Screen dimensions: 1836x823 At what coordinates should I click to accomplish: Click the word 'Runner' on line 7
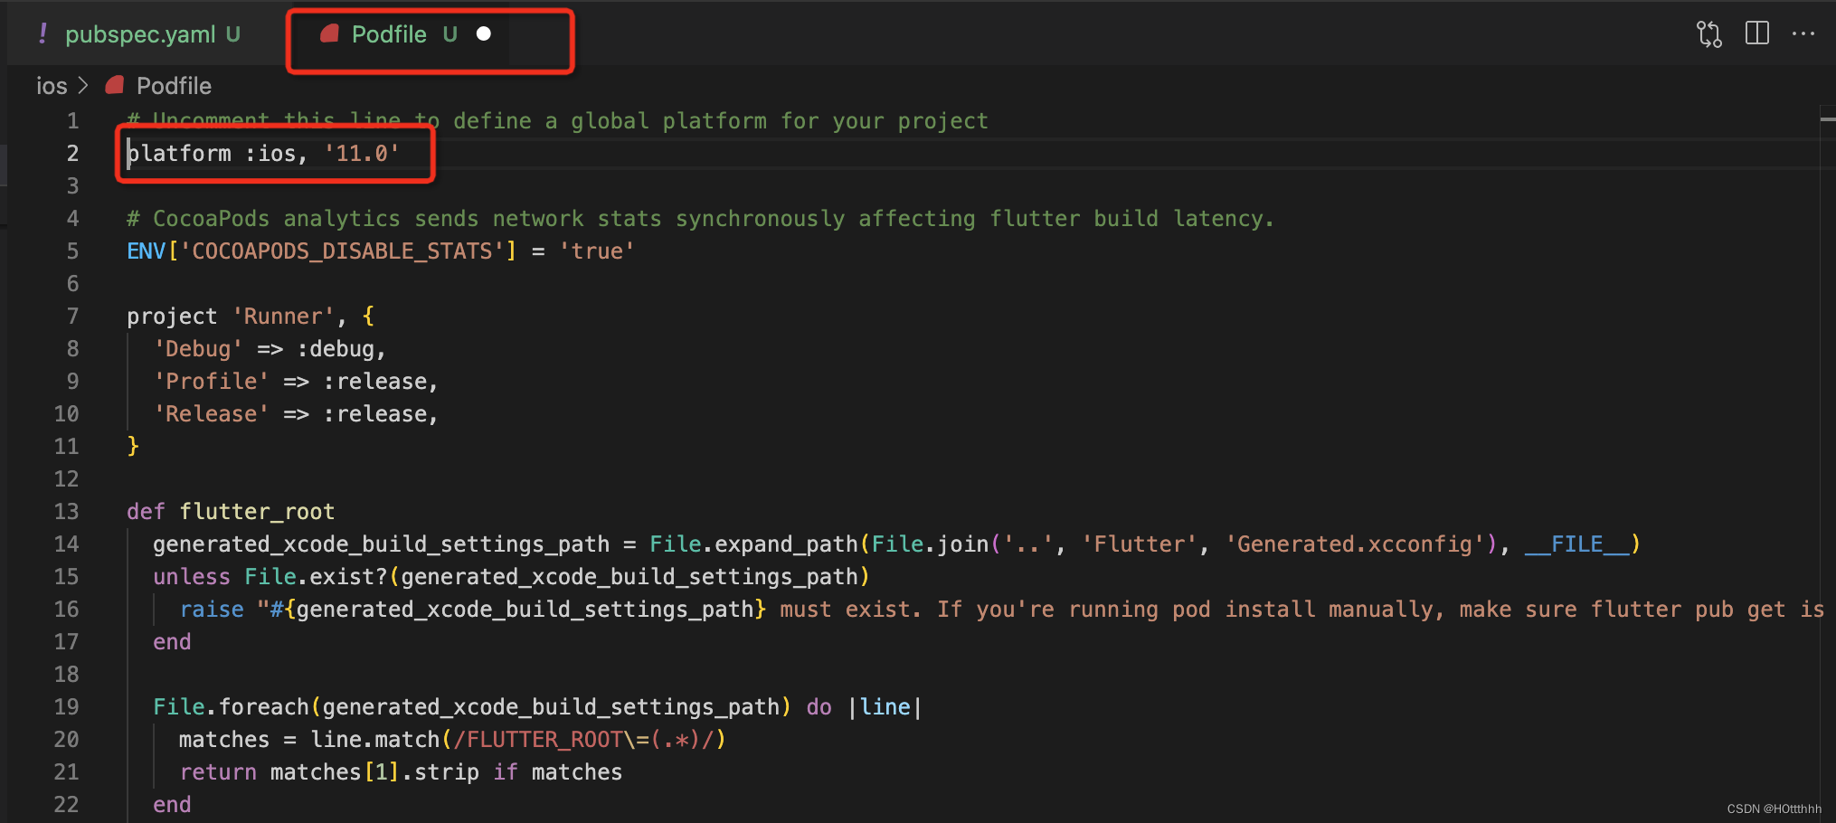(x=283, y=316)
